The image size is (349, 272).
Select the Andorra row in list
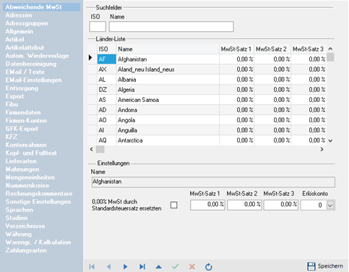207,110
